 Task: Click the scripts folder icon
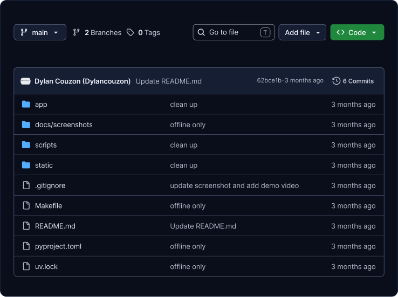[26, 145]
